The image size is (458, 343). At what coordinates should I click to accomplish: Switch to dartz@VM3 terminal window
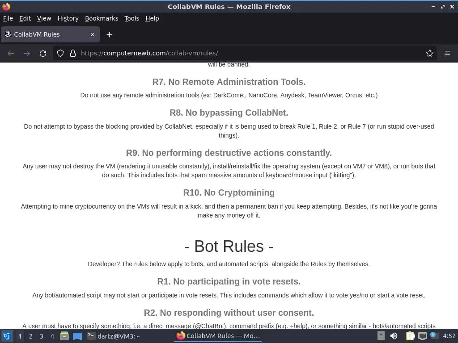[x=114, y=336]
